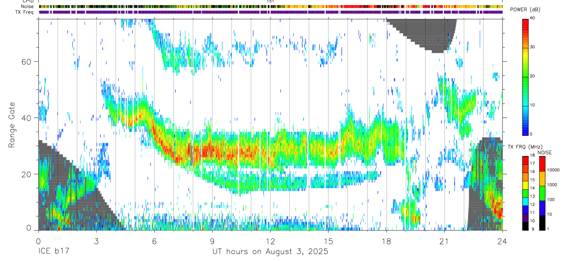This screenshot has width=565, height=261.
Task: Click the blue 10–100 swatch in NOISE legend
Action: click(x=542, y=208)
